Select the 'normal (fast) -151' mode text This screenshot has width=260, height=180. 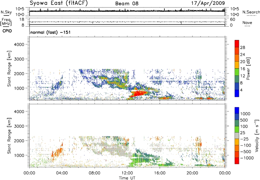[x=50, y=32]
